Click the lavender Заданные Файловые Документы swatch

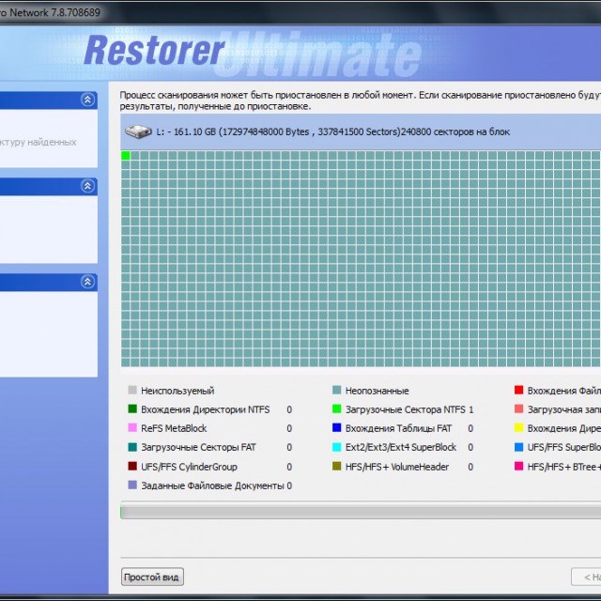132,485
